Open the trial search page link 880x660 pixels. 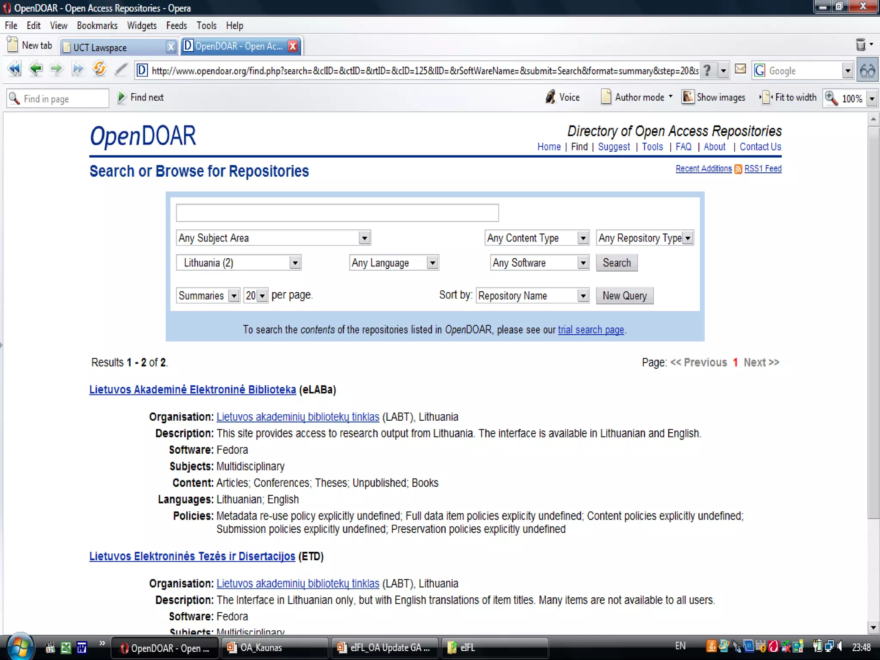(x=590, y=330)
